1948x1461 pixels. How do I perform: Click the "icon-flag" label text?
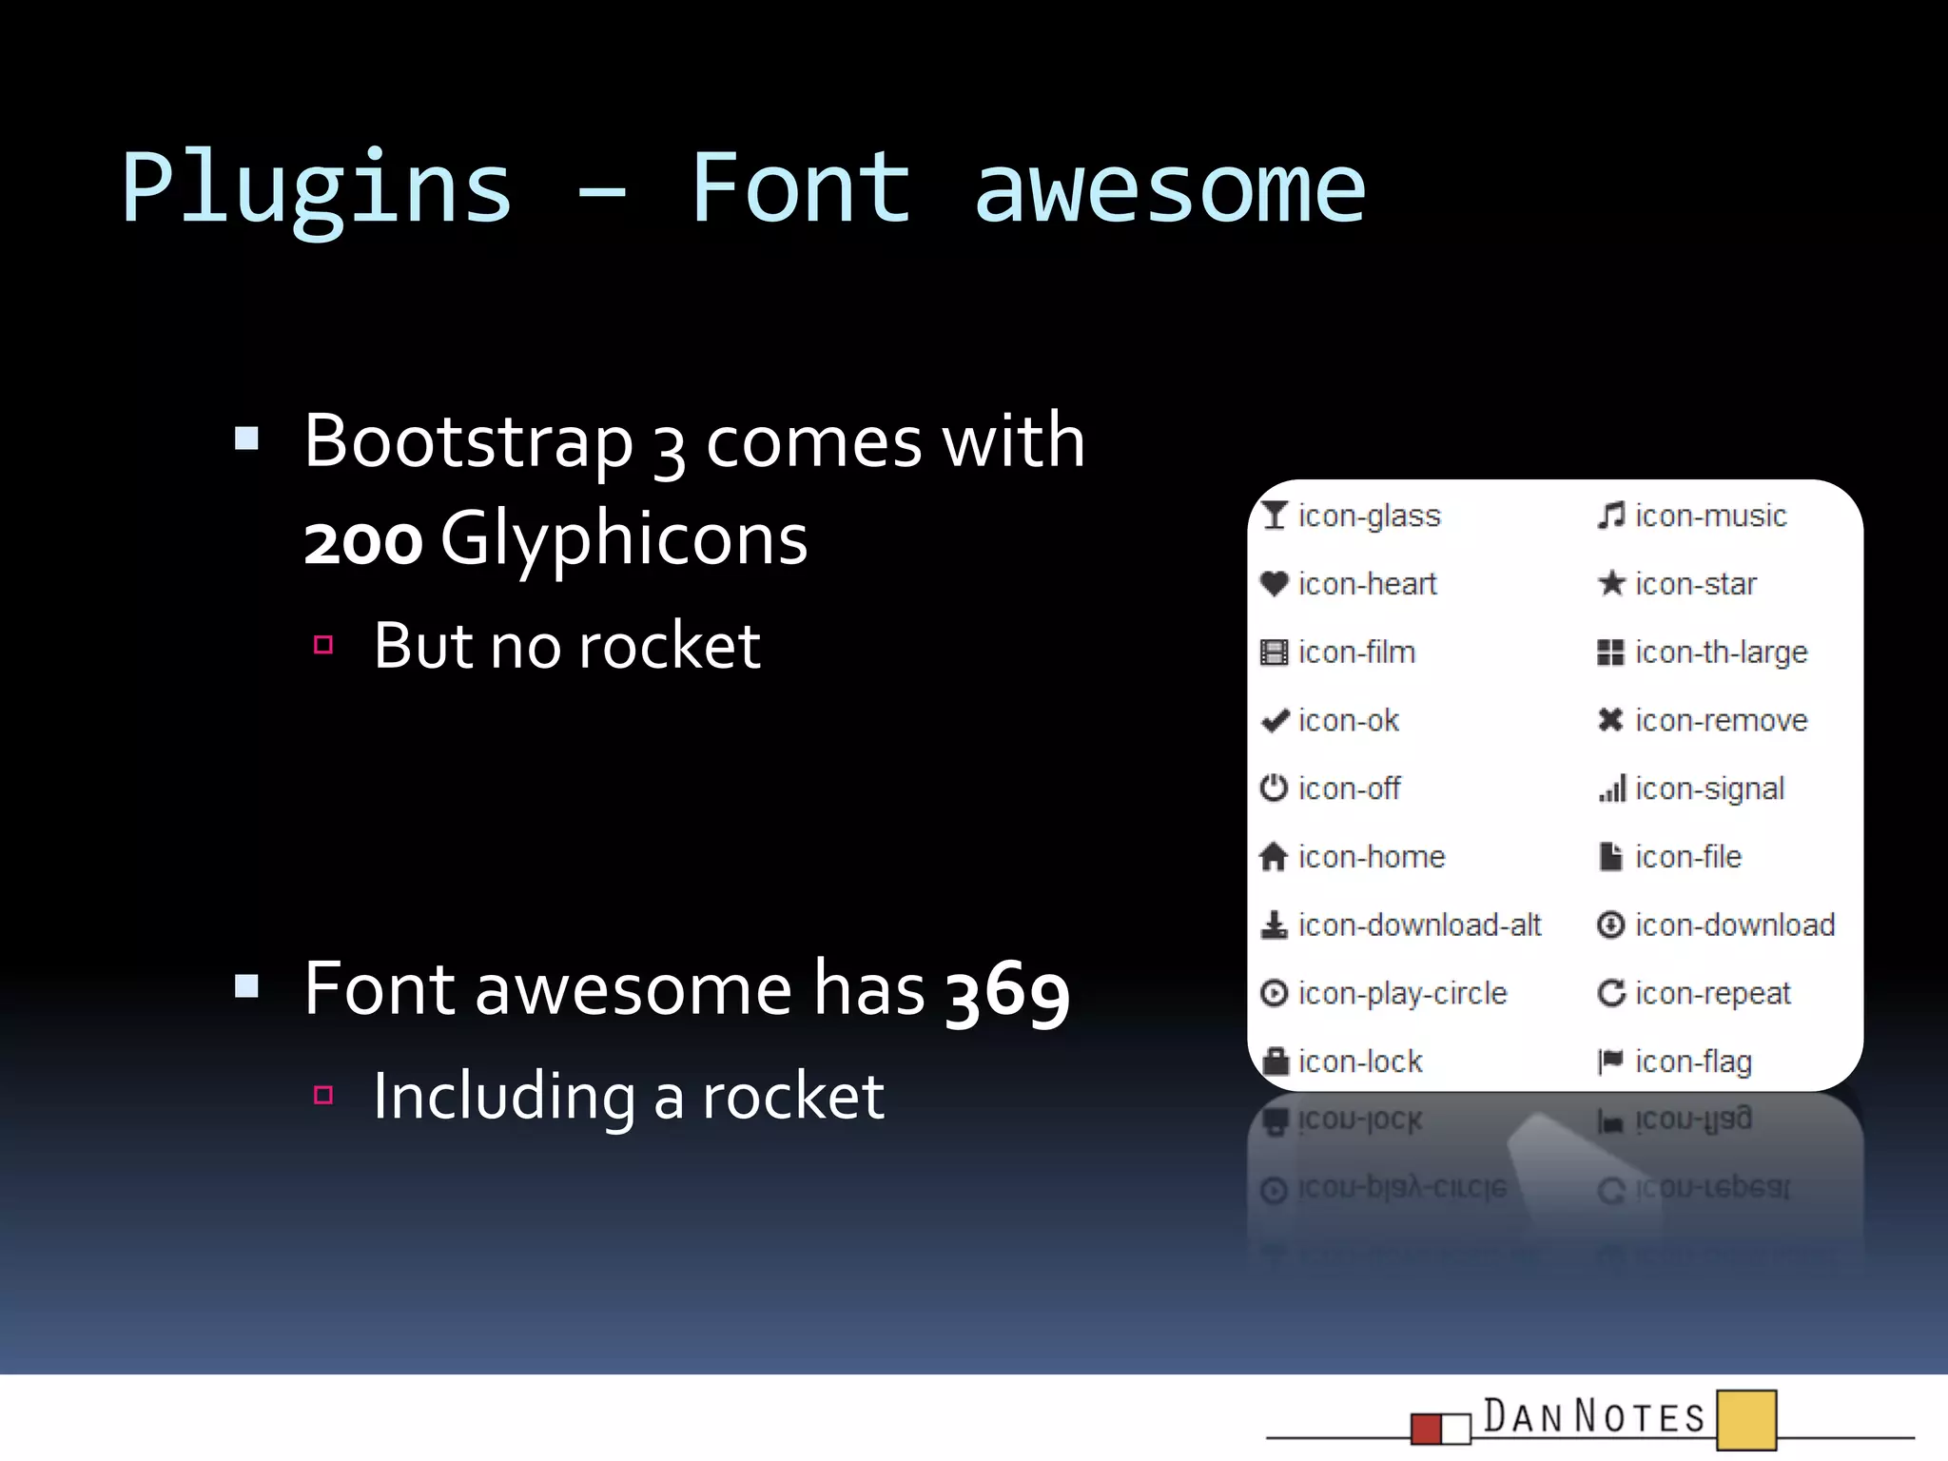1694,1062
